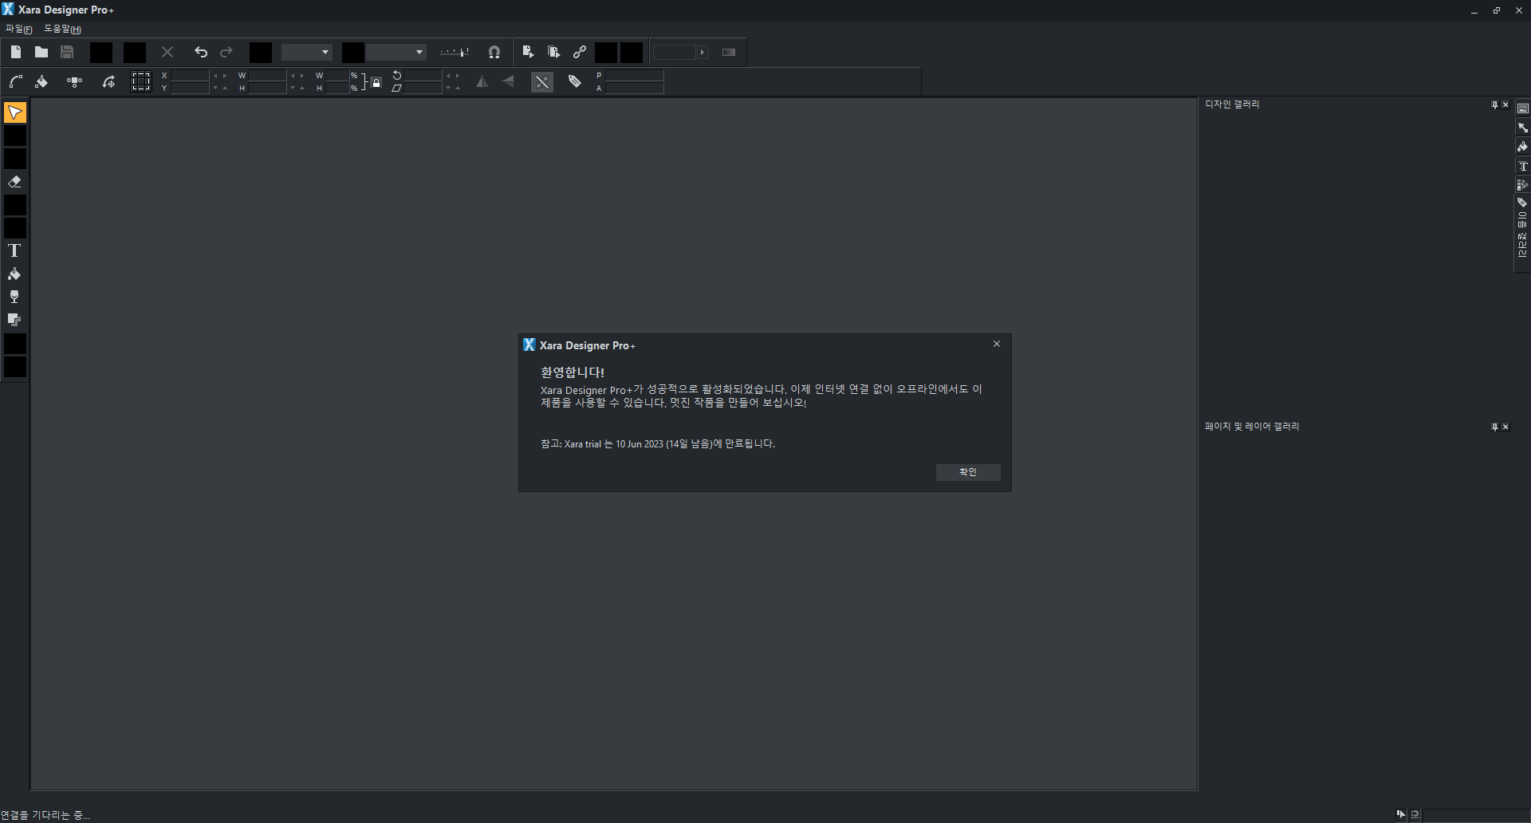Click the flip vertical triangle icon
Viewport: 1531px width, 823px height.
(508, 81)
